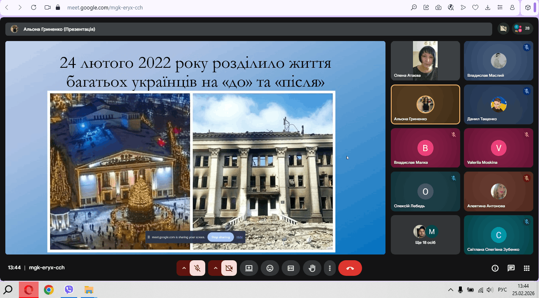Toggle the microphone on
Image resolution: width=539 pixels, height=298 pixels.
[x=197, y=268]
